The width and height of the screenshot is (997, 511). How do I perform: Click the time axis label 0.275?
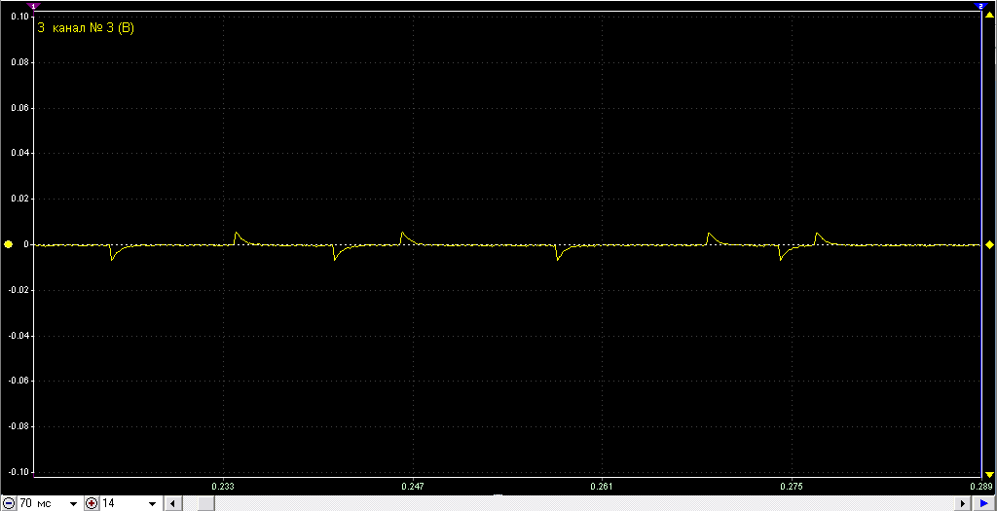coord(791,487)
